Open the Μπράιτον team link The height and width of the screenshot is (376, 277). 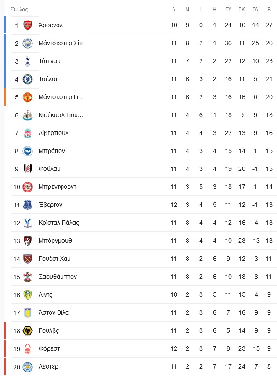click(x=52, y=151)
